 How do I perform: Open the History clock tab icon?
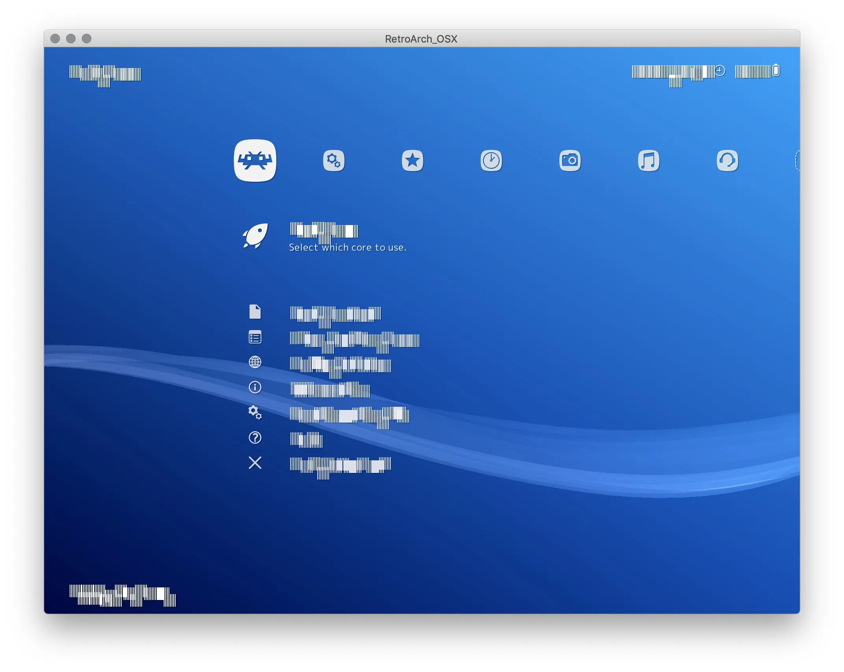(491, 161)
